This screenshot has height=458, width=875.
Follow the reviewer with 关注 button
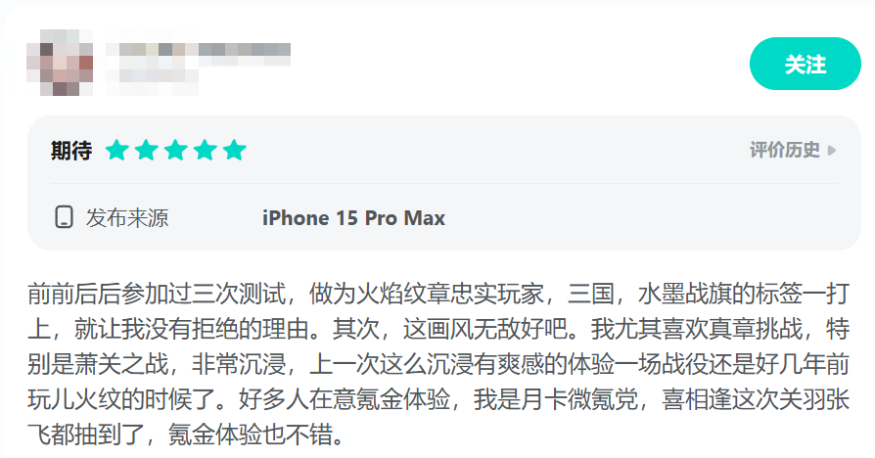tap(805, 64)
